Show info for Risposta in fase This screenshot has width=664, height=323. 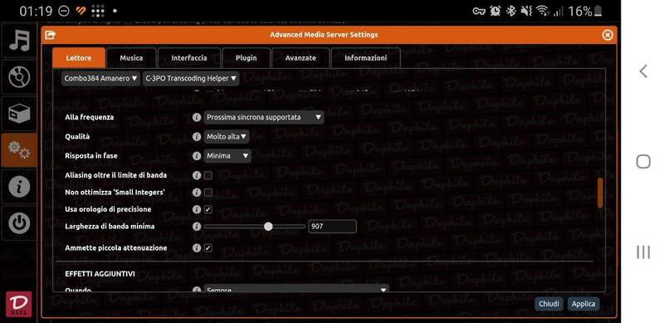click(197, 155)
